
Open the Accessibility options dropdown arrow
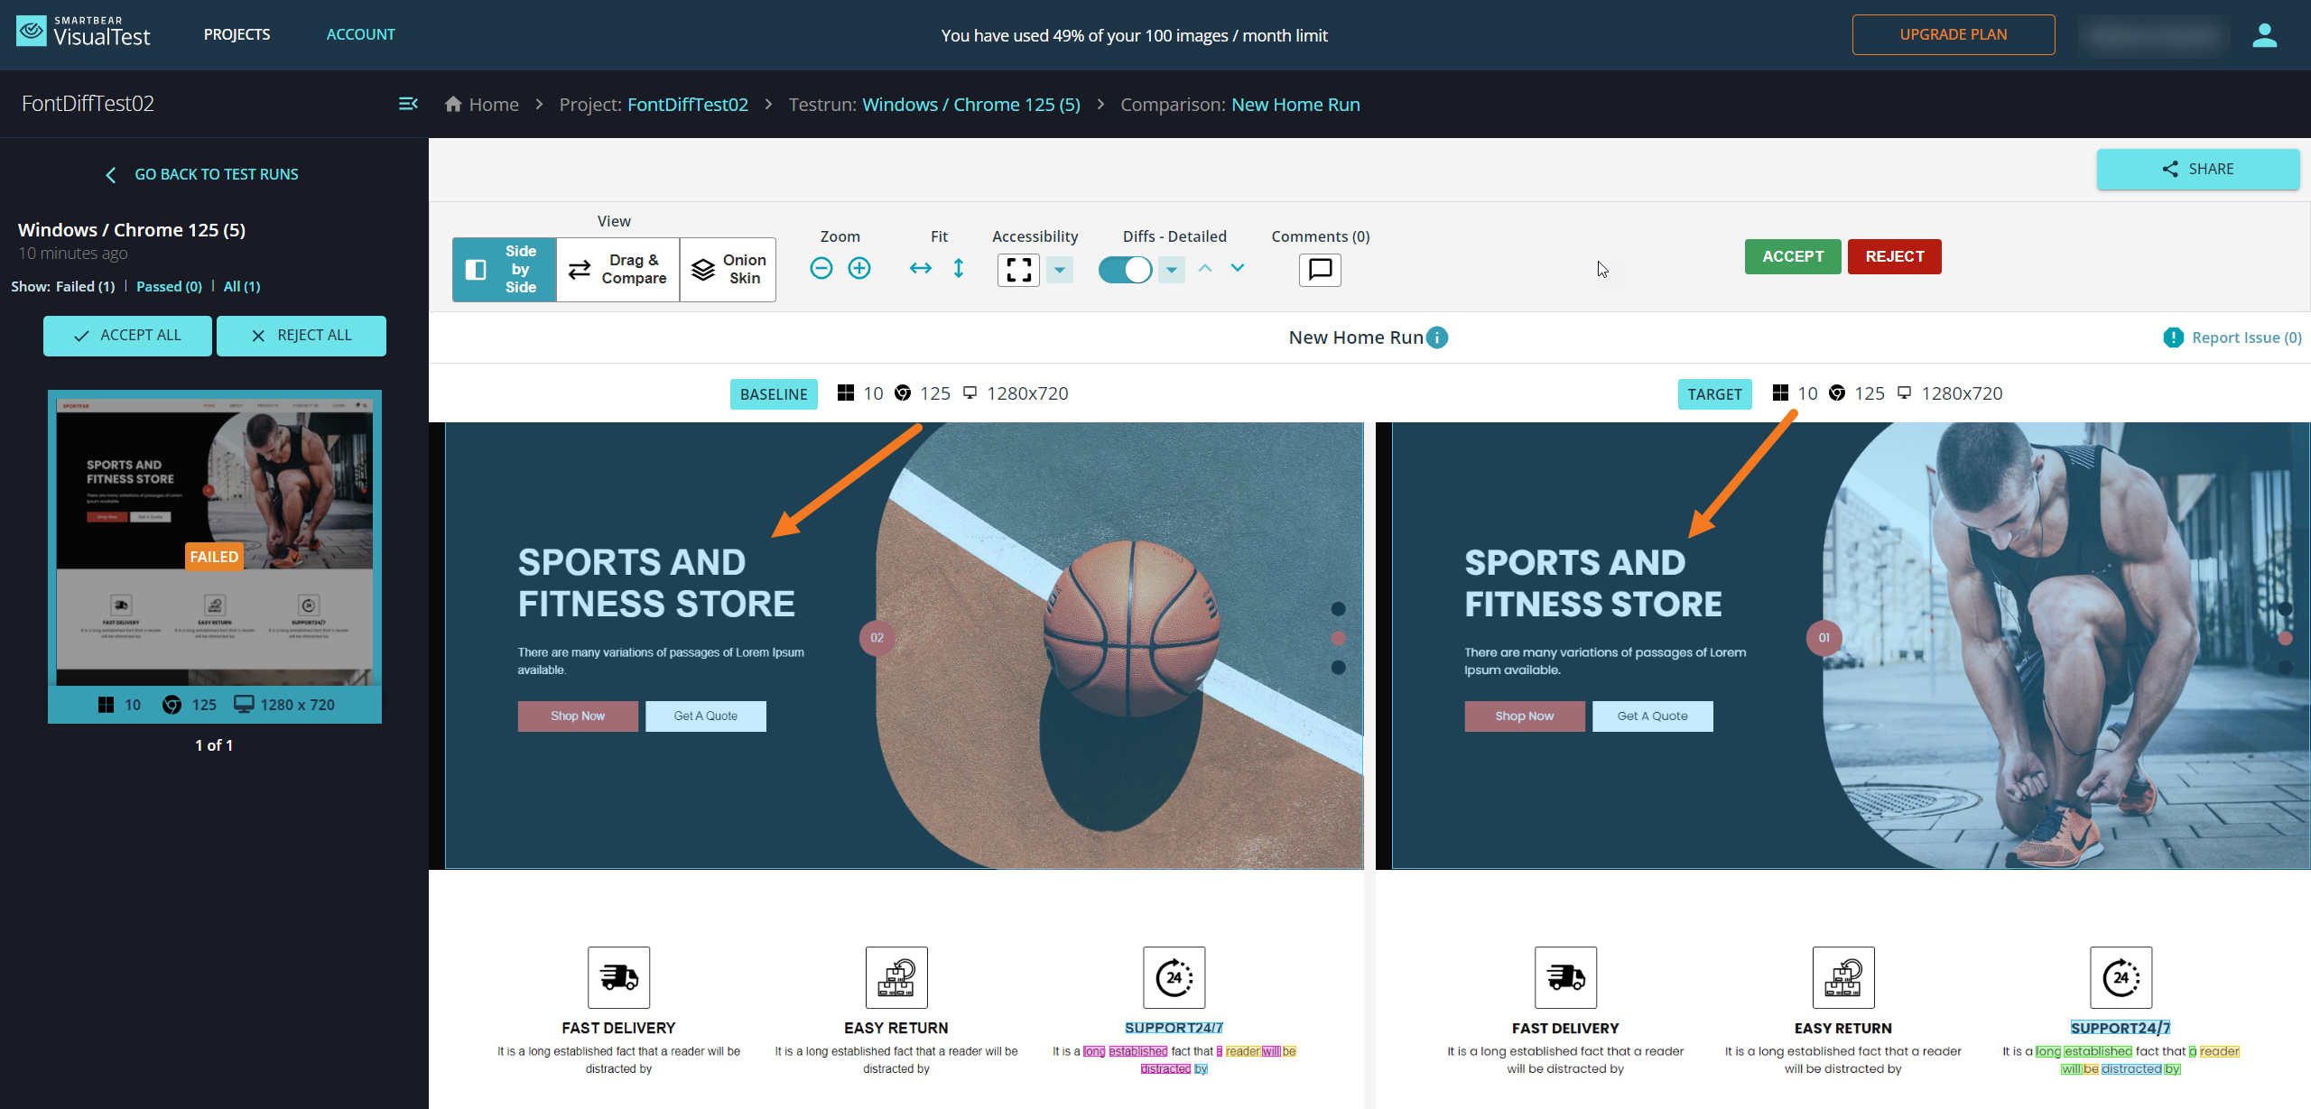(1060, 269)
